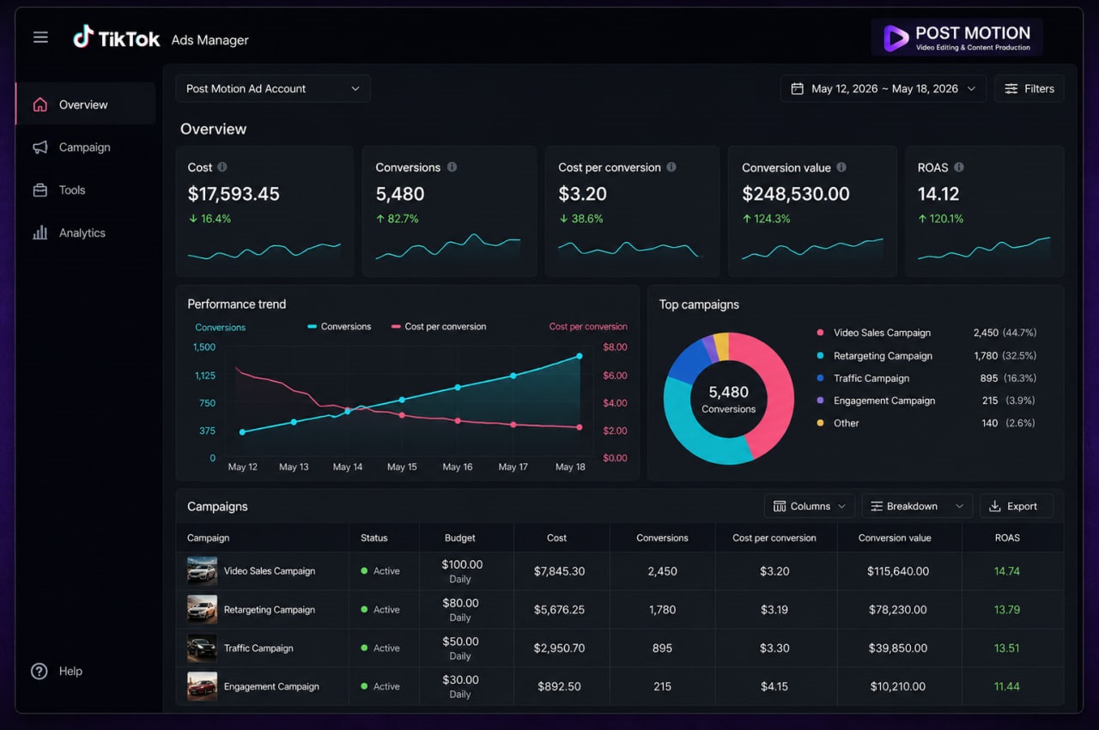Click the Overview house icon
The width and height of the screenshot is (1099, 730).
(39, 105)
